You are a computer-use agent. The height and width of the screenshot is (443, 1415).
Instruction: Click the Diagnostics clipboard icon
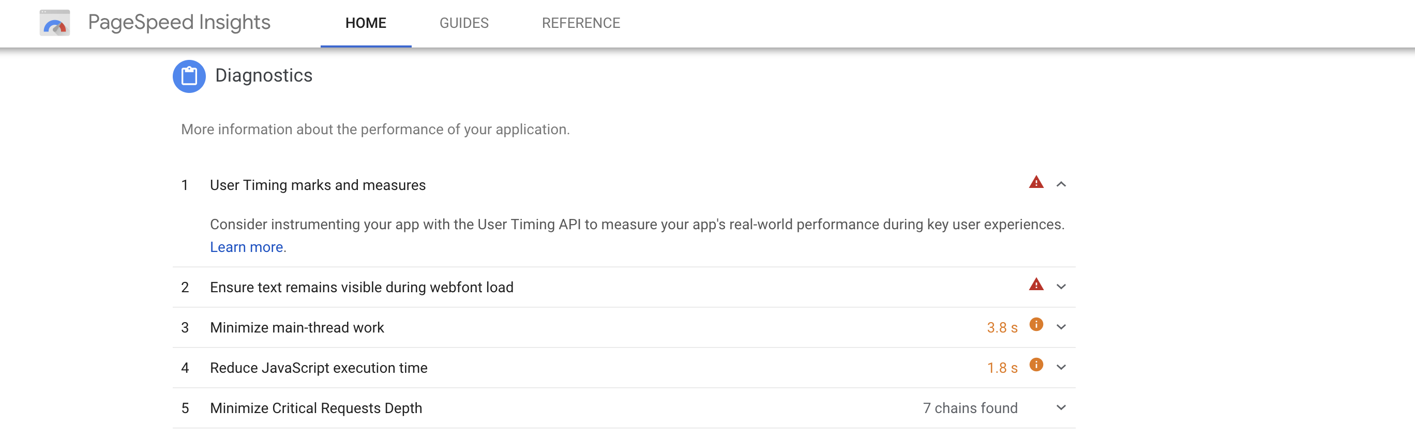[x=189, y=76]
